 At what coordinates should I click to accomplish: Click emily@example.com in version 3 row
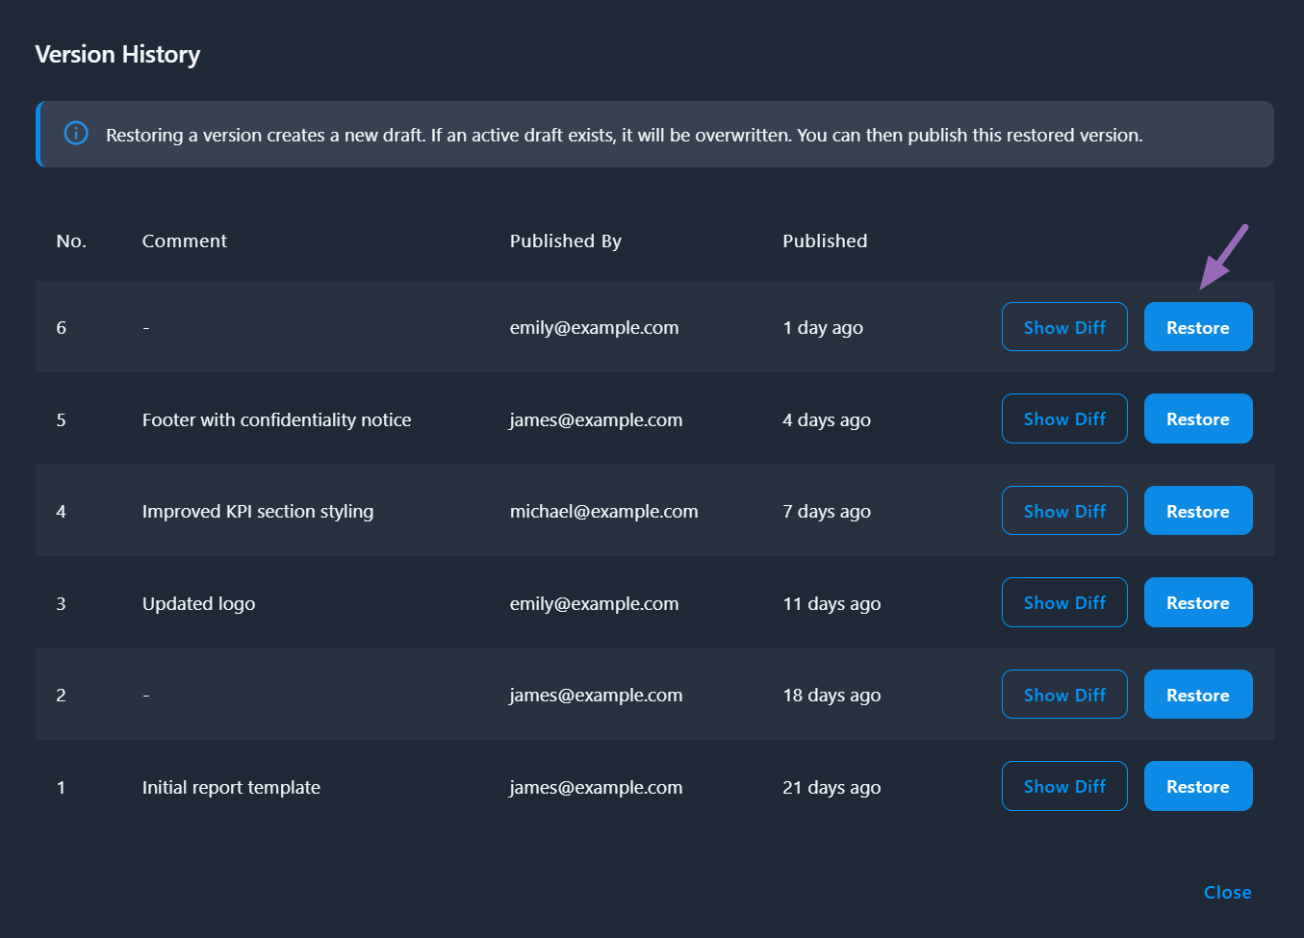(594, 602)
